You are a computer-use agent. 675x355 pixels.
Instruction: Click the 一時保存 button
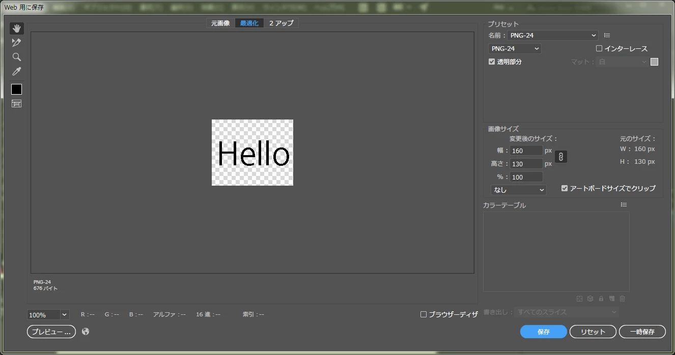(x=642, y=332)
